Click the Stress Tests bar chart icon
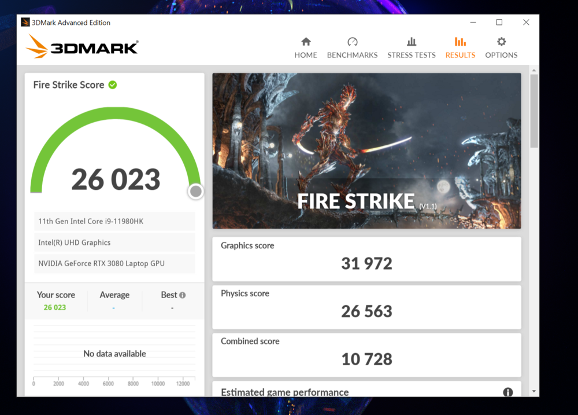The width and height of the screenshot is (578, 415). (412, 42)
